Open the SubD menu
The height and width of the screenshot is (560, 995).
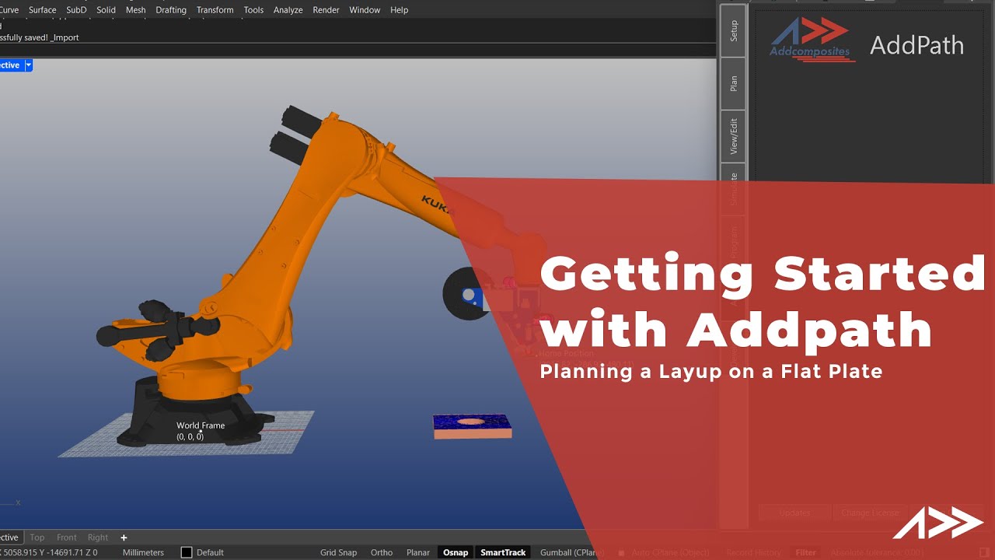click(x=76, y=10)
